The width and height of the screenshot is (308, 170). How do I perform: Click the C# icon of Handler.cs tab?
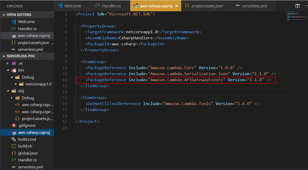97,6
